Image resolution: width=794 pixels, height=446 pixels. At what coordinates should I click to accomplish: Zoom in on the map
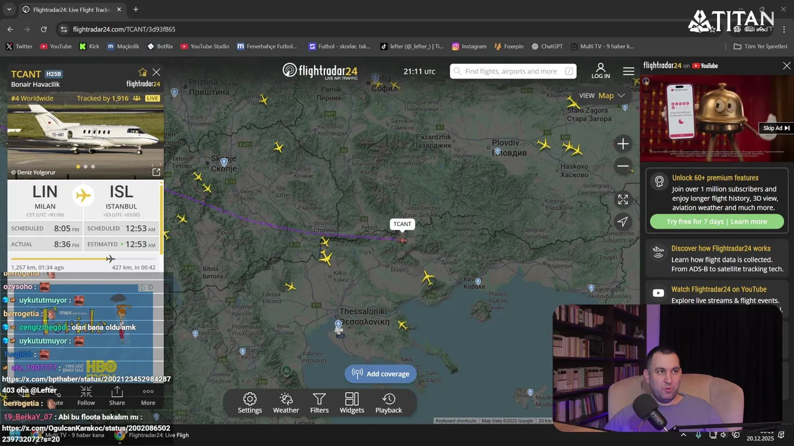(623, 144)
